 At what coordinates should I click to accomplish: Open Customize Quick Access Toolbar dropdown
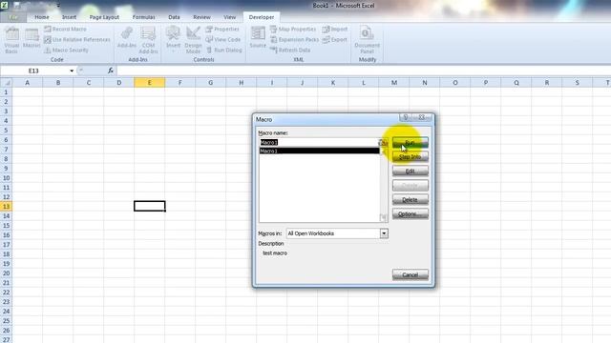[x=58, y=6]
